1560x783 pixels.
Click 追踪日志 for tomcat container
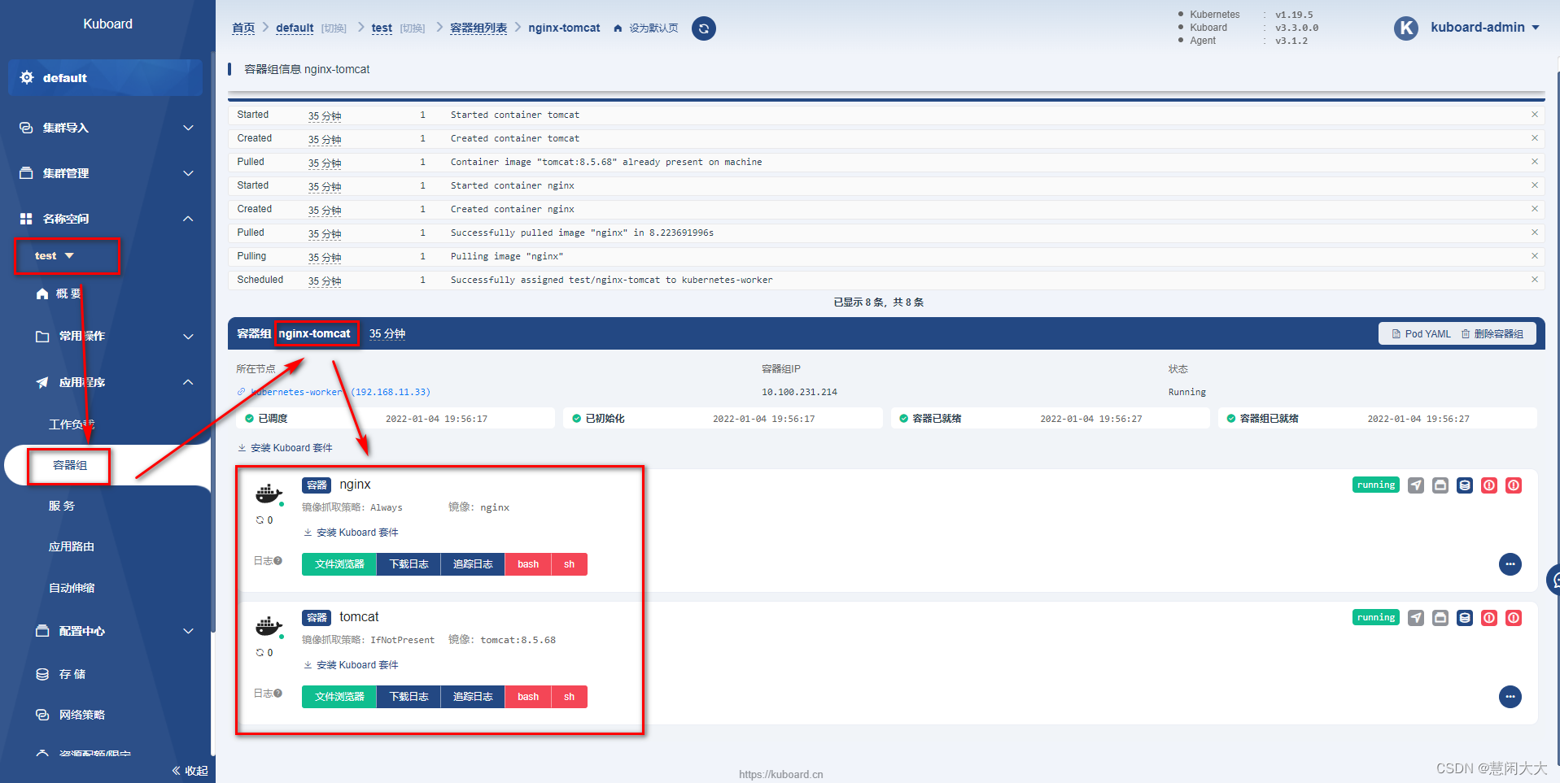tap(473, 697)
